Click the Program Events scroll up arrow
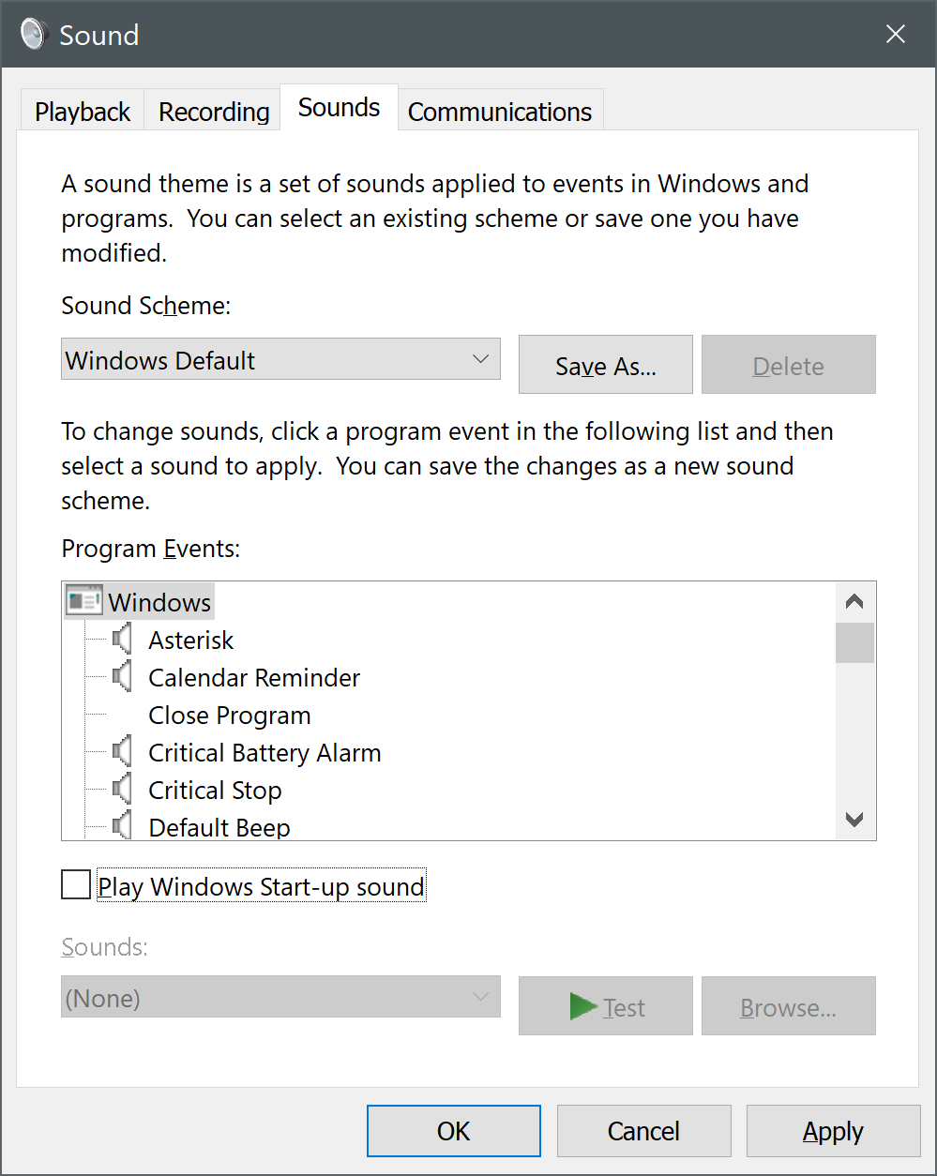Screen dimensions: 937x1176 [854, 602]
